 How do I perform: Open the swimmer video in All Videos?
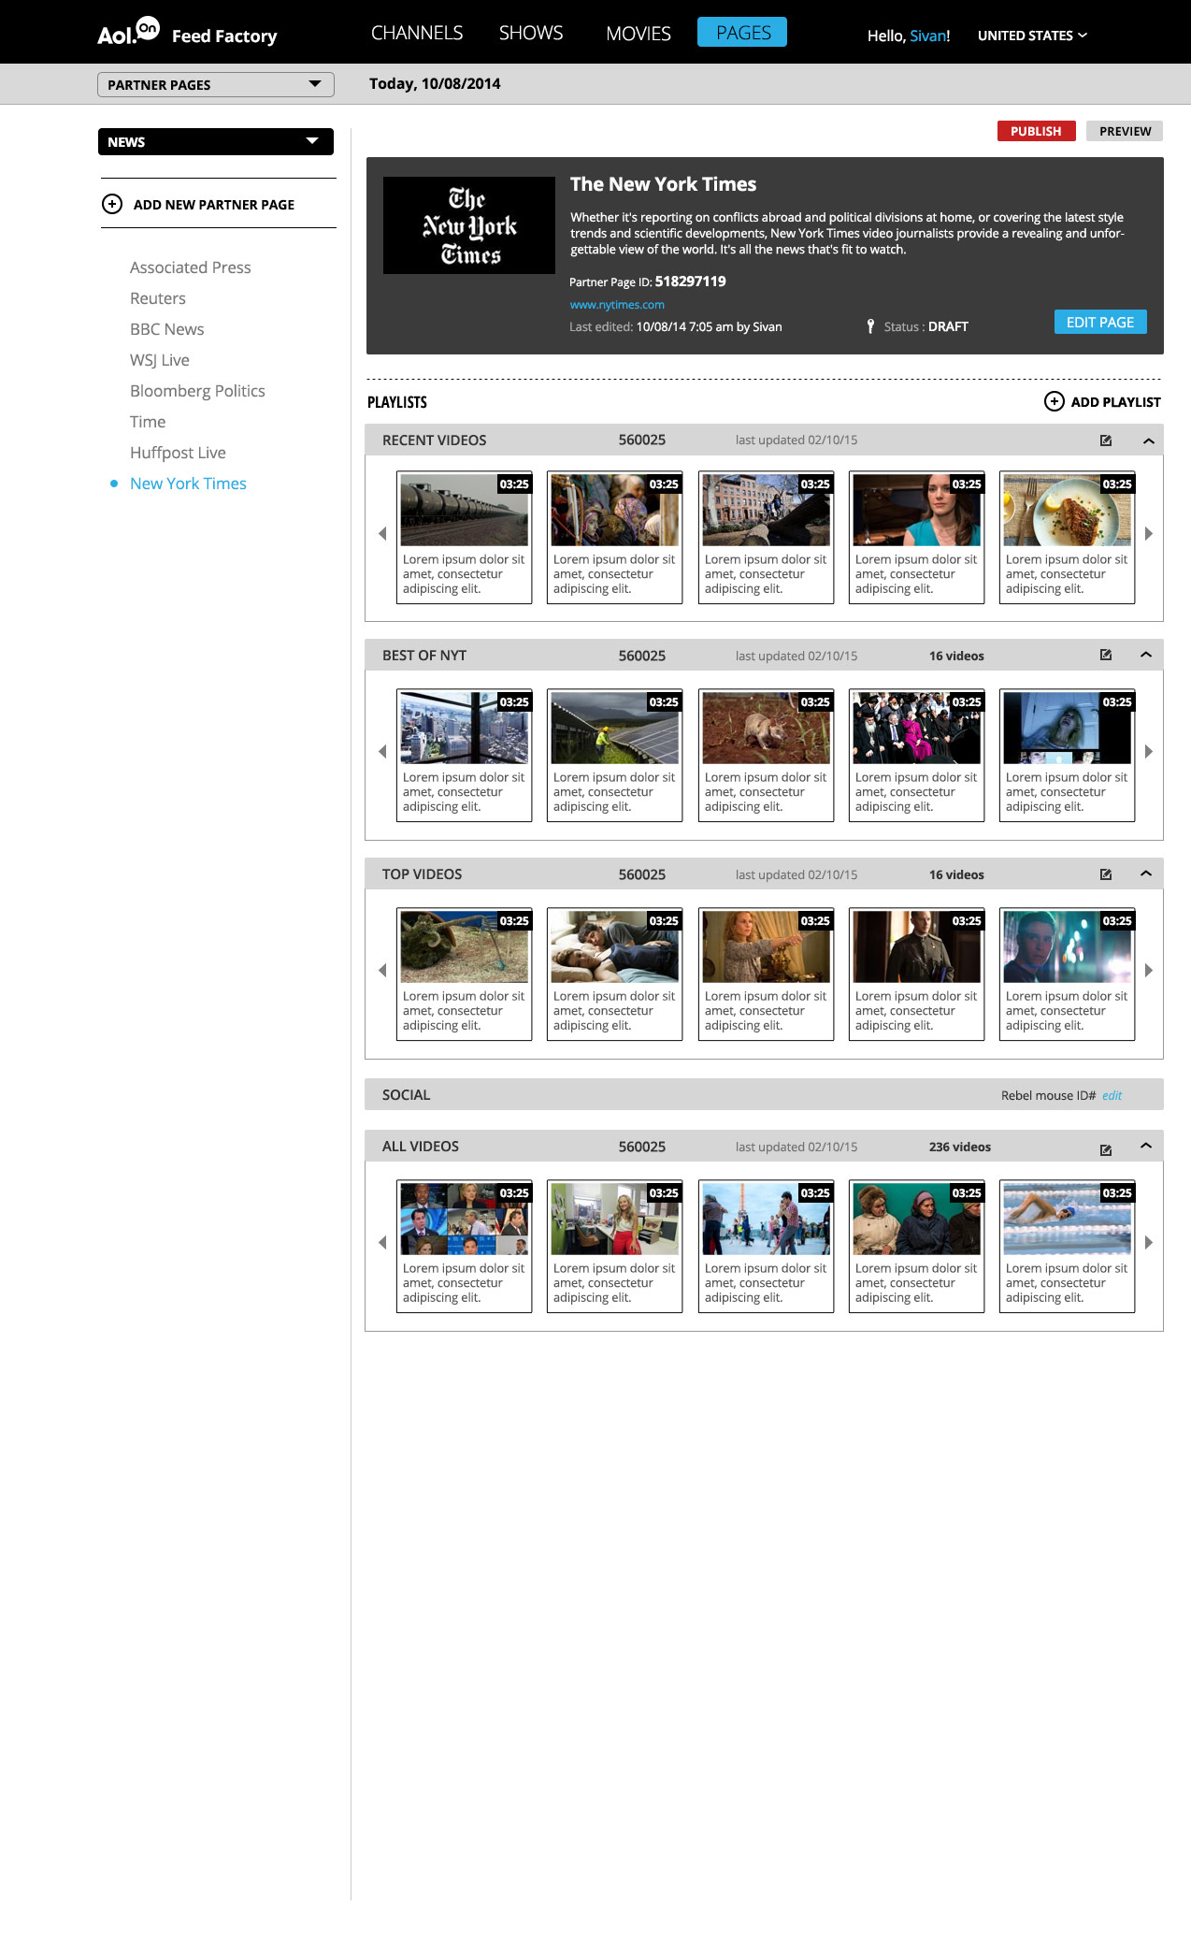tap(1068, 1246)
